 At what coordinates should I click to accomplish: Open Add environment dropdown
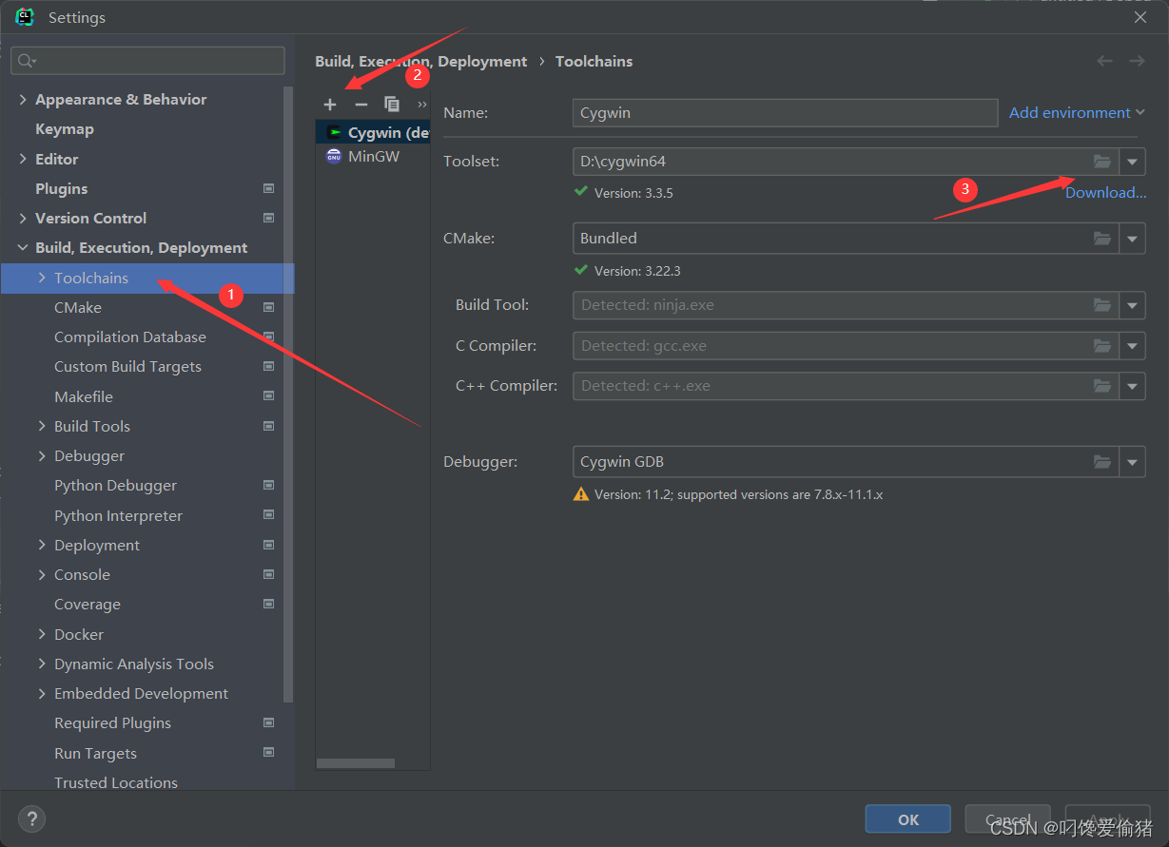pyautogui.click(x=1077, y=112)
